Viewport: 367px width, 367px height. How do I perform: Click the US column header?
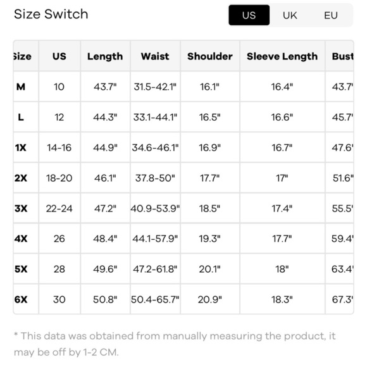click(x=59, y=56)
